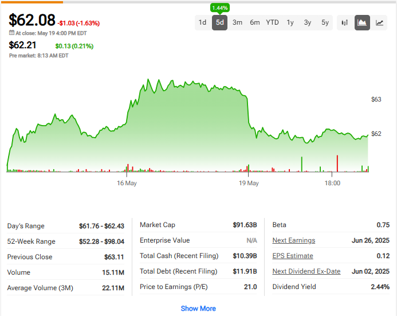Screen dimensions: 397x316
Task: Click the Dividend Yield label
Action: [294, 287]
